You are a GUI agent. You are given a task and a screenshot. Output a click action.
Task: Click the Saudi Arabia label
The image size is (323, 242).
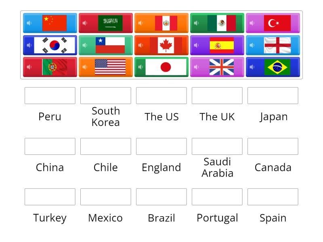(217, 167)
